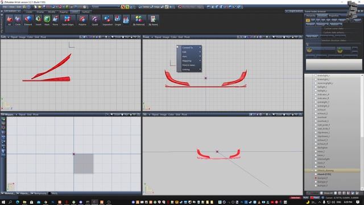
Task: Invert the current selection
Action: pos(38,20)
